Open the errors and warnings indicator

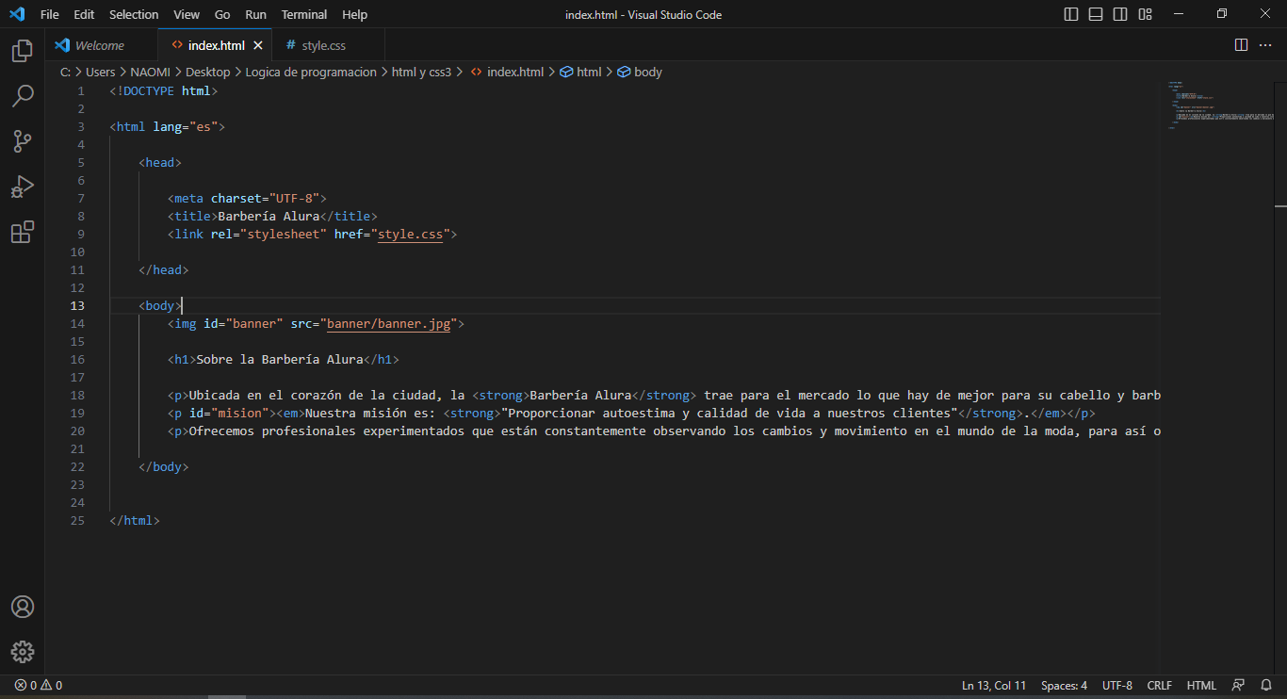click(x=38, y=686)
